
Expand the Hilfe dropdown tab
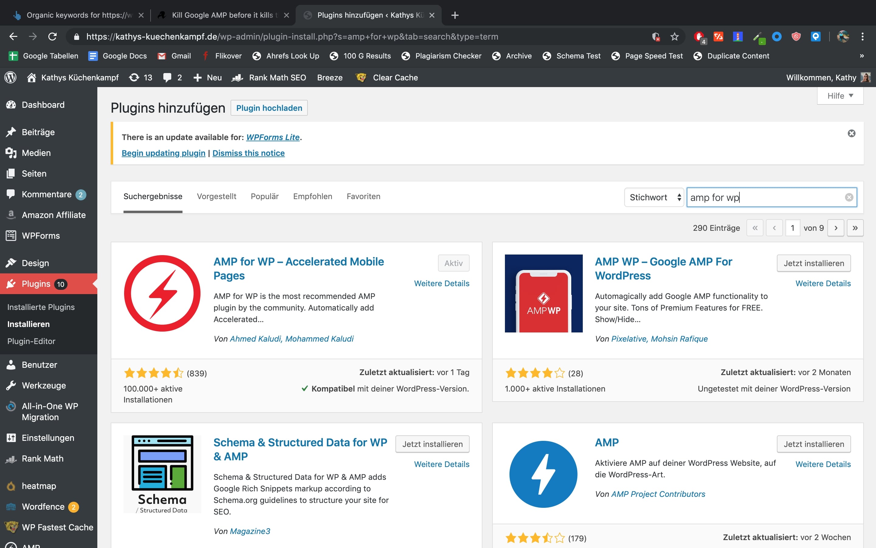tap(840, 96)
